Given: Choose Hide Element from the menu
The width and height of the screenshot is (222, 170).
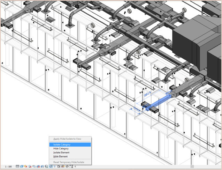Looking at the screenshot, I should pos(70,156).
